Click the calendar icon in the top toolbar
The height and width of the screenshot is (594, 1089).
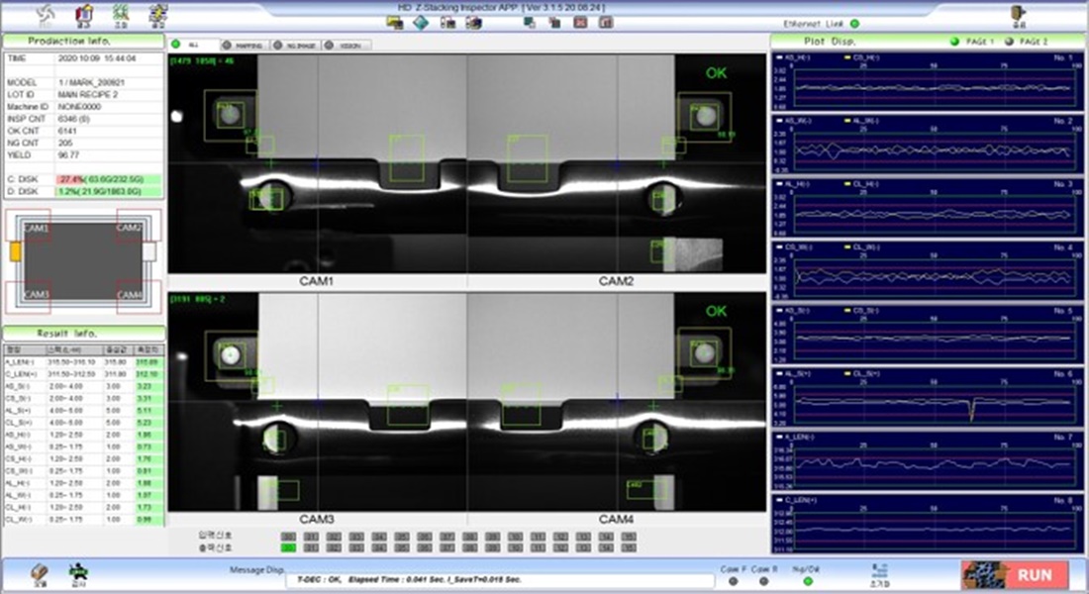84,14
